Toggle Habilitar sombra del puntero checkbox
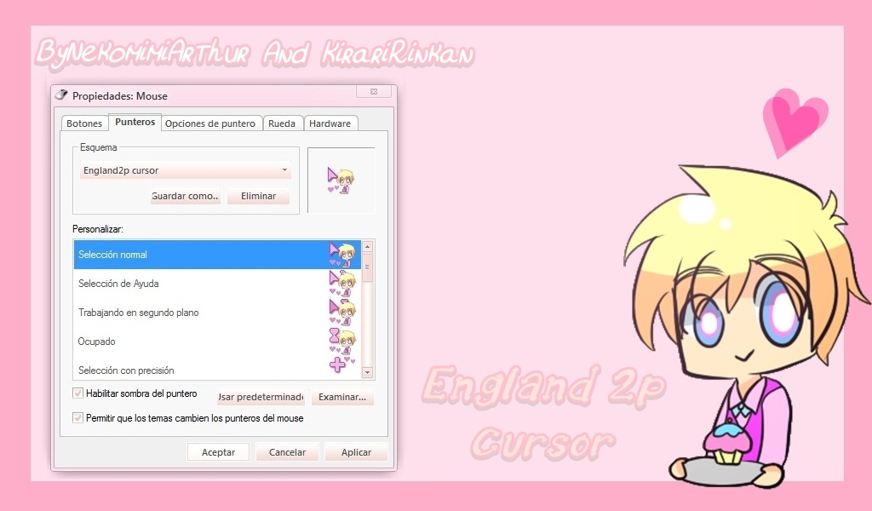 pos(77,393)
